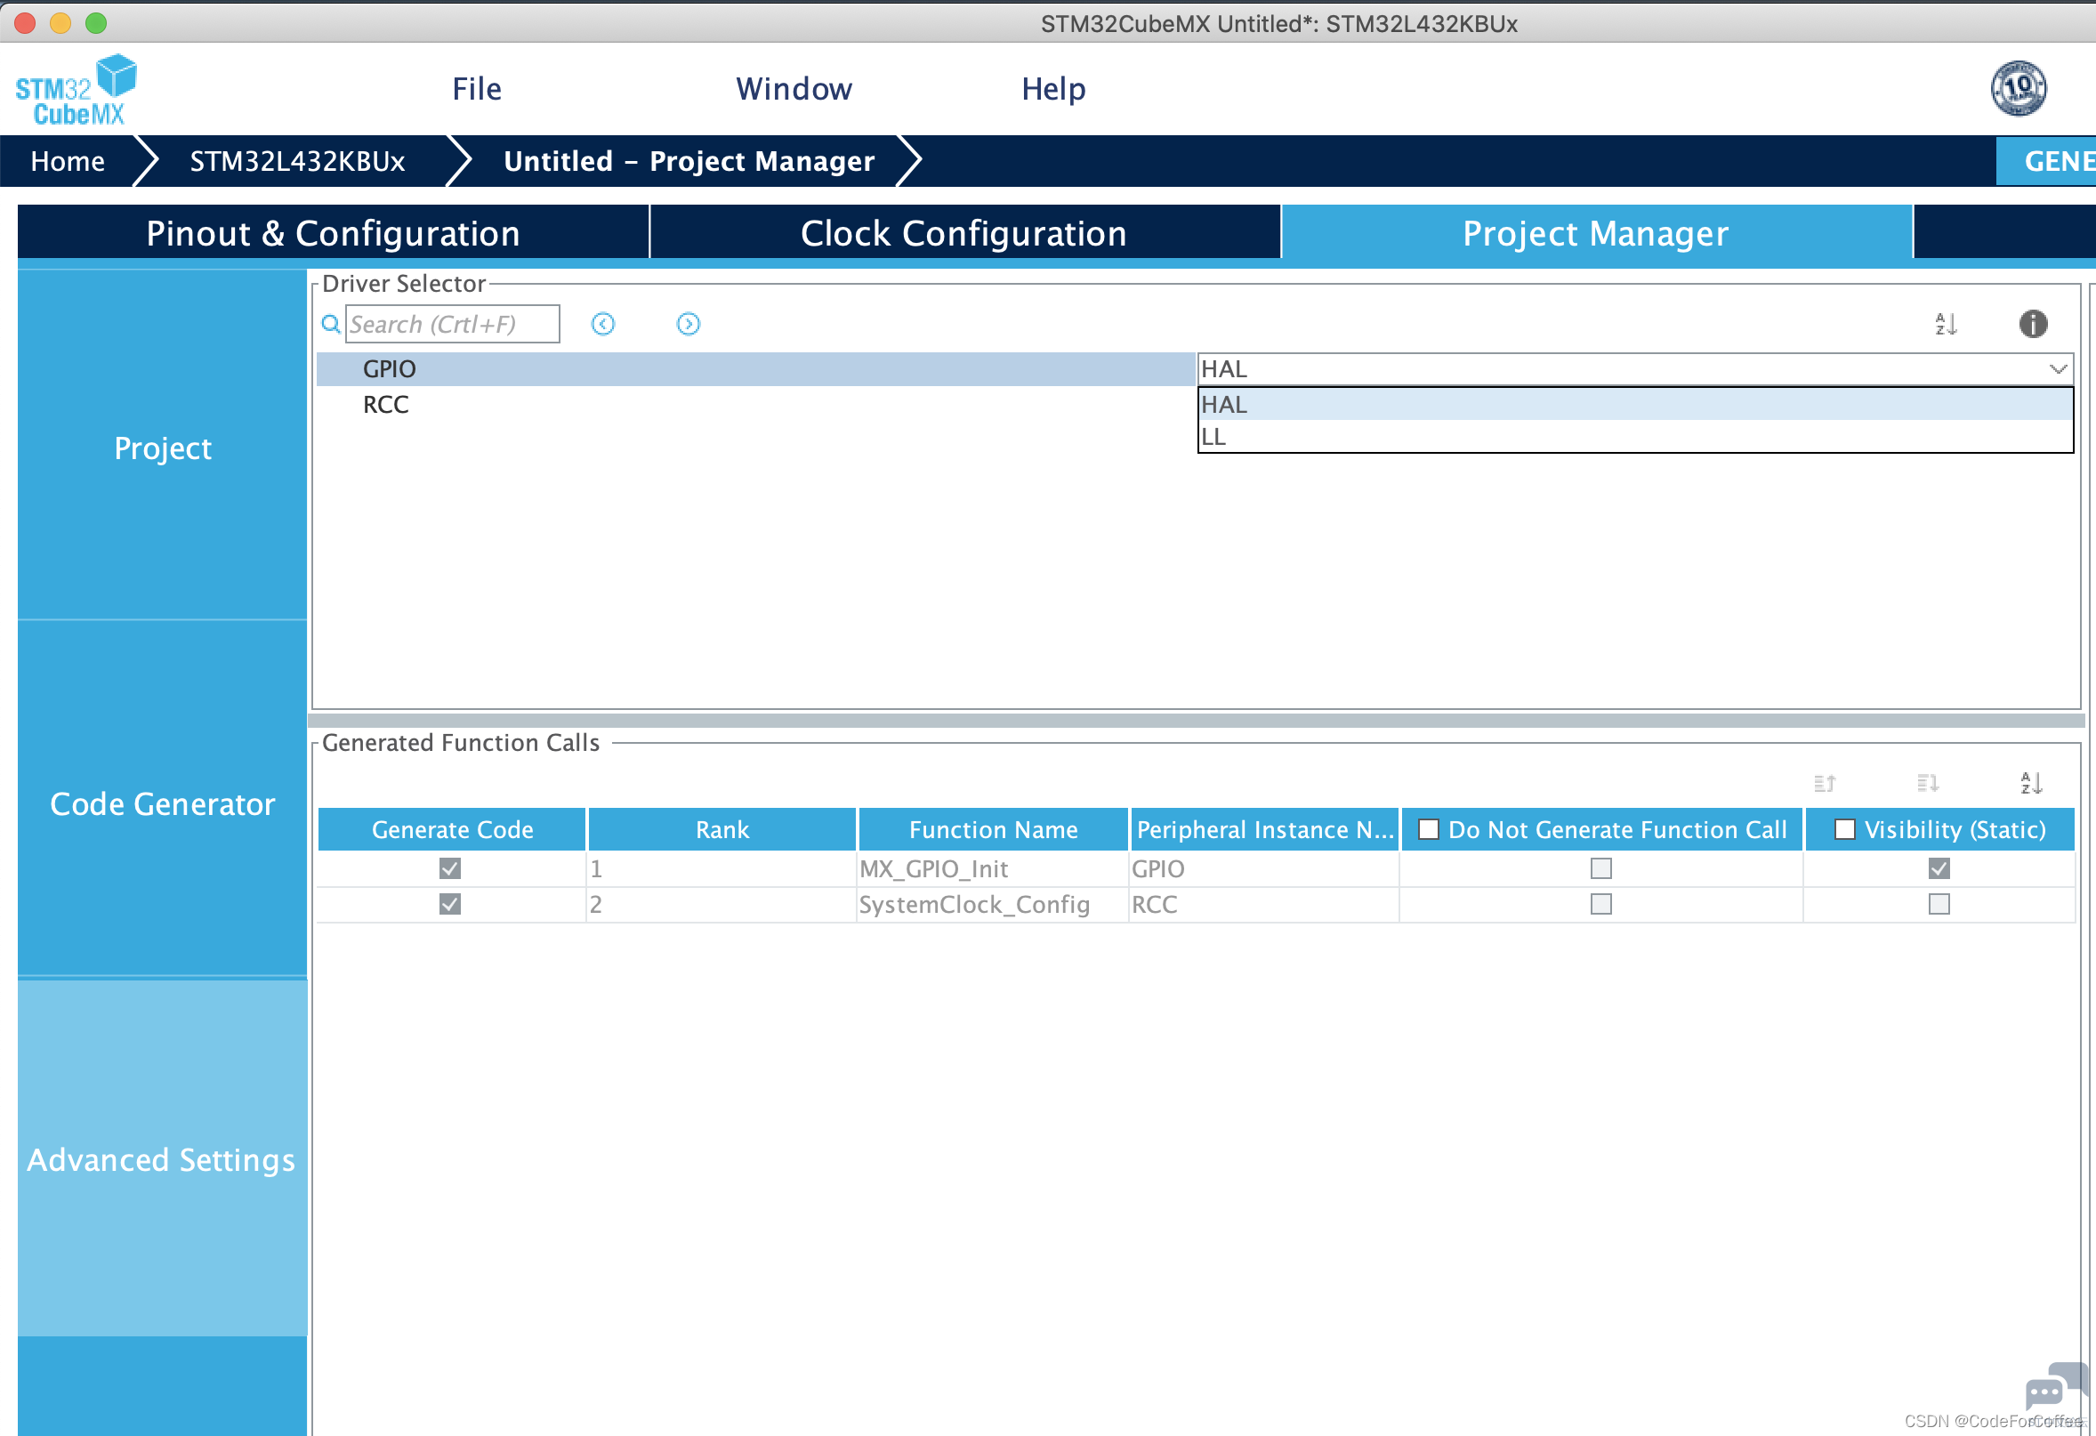Collapse the GPIO driver dropdown arrow
Viewport: 2096px width, 1436px height.
pyautogui.click(x=2058, y=369)
